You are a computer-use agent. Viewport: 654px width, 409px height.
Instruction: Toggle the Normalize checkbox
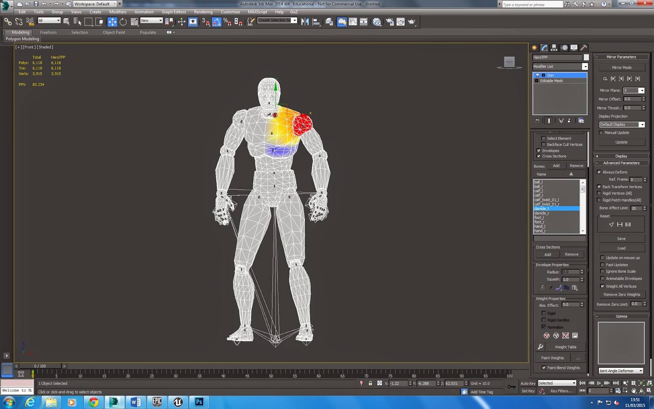(544, 327)
